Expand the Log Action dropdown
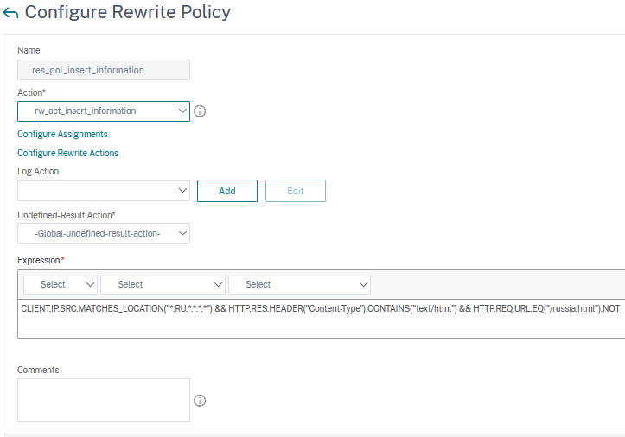Viewport: 625px width, 437px height. coord(104,191)
